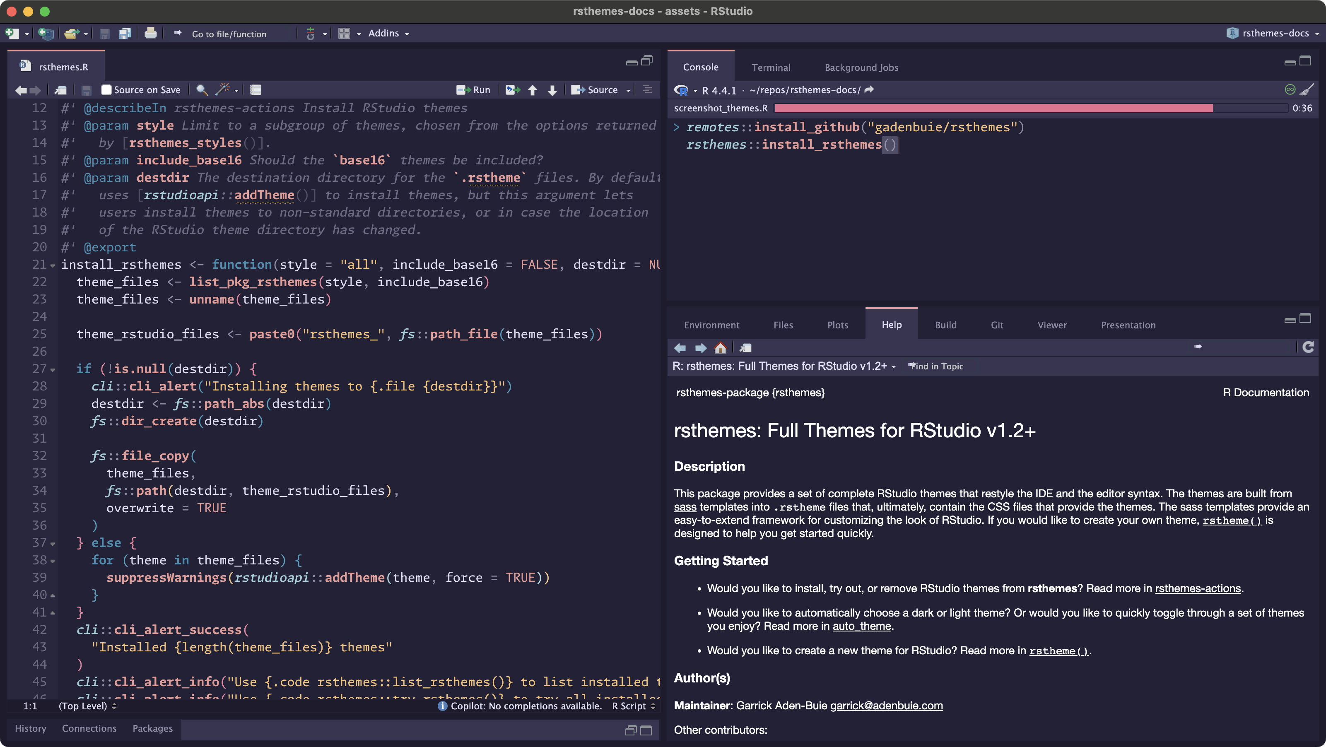This screenshot has width=1326, height=747.
Task: Click the screenshot_themes.R job progress bar
Action: pos(993,108)
